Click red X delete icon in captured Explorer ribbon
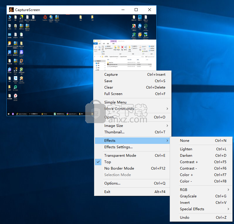This screenshot has height=224, width=234. coord(122,47)
